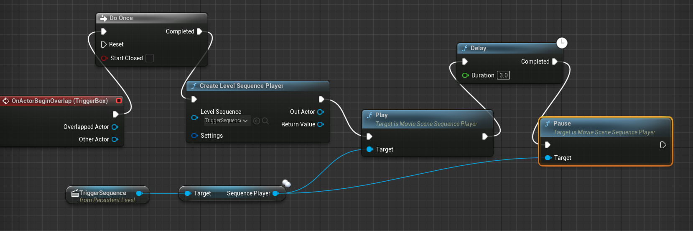Click the Reset execution pin on Do Once
Image resolution: width=693 pixels, height=231 pixels.
(x=104, y=44)
